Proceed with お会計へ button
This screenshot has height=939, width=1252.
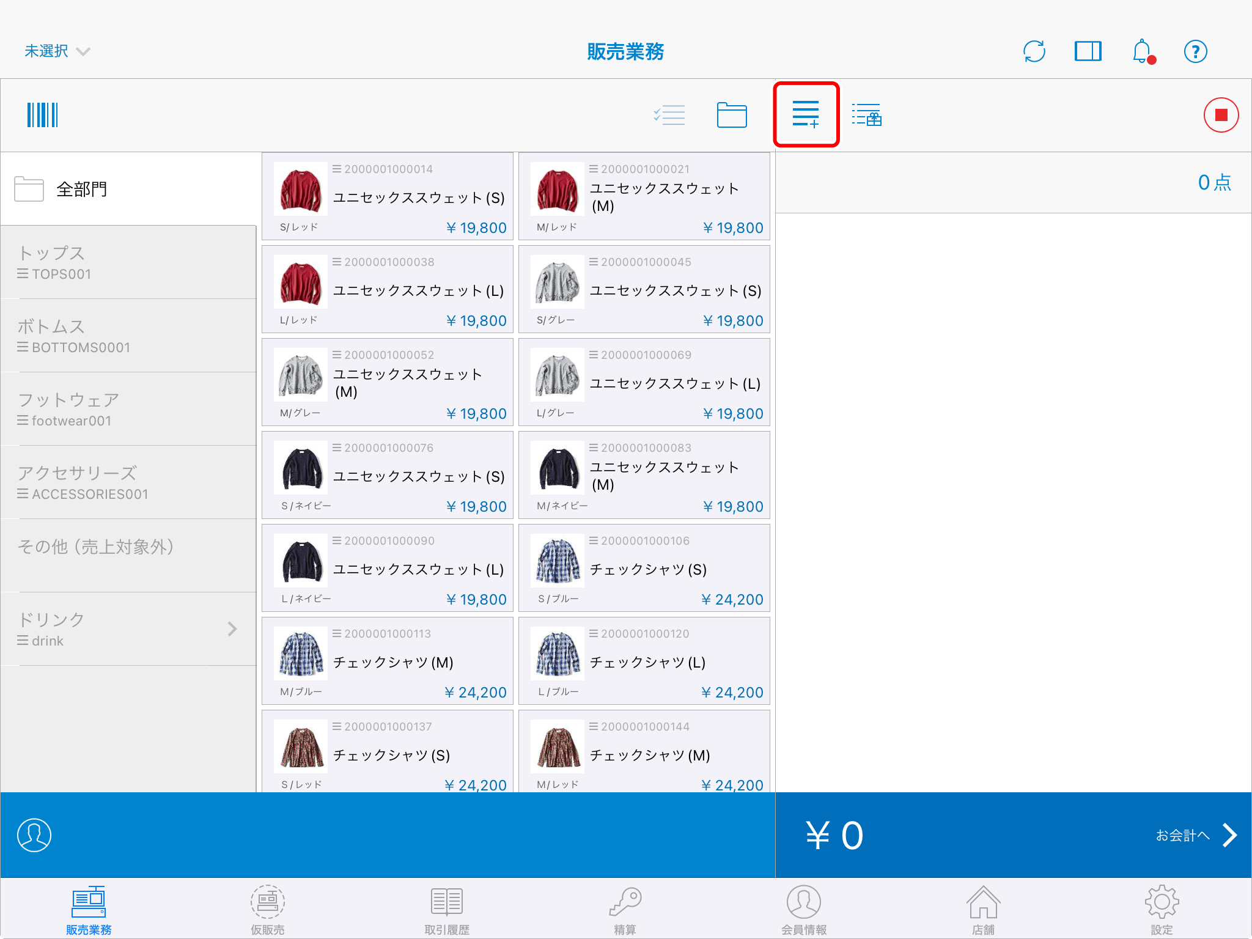[1196, 835]
